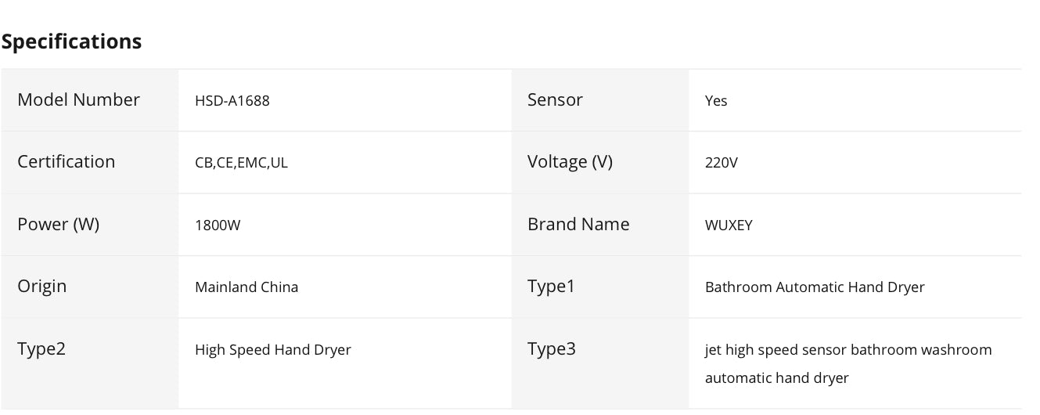1040x415 pixels.
Task: Select the Sensor value Yes
Action: 716,101
